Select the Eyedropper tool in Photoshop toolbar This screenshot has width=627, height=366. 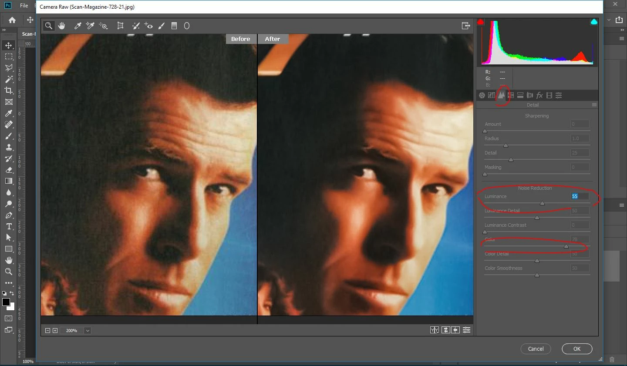point(9,113)
